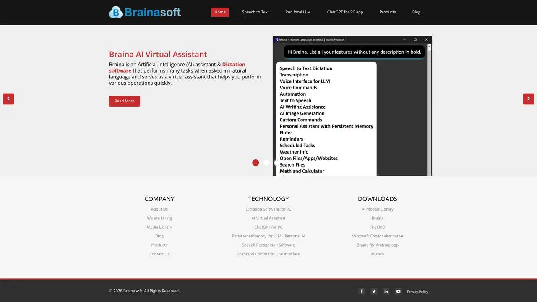Click the Read More button
Image resolution: width=537 pixels, height=302 pixels.
[125, 101]
